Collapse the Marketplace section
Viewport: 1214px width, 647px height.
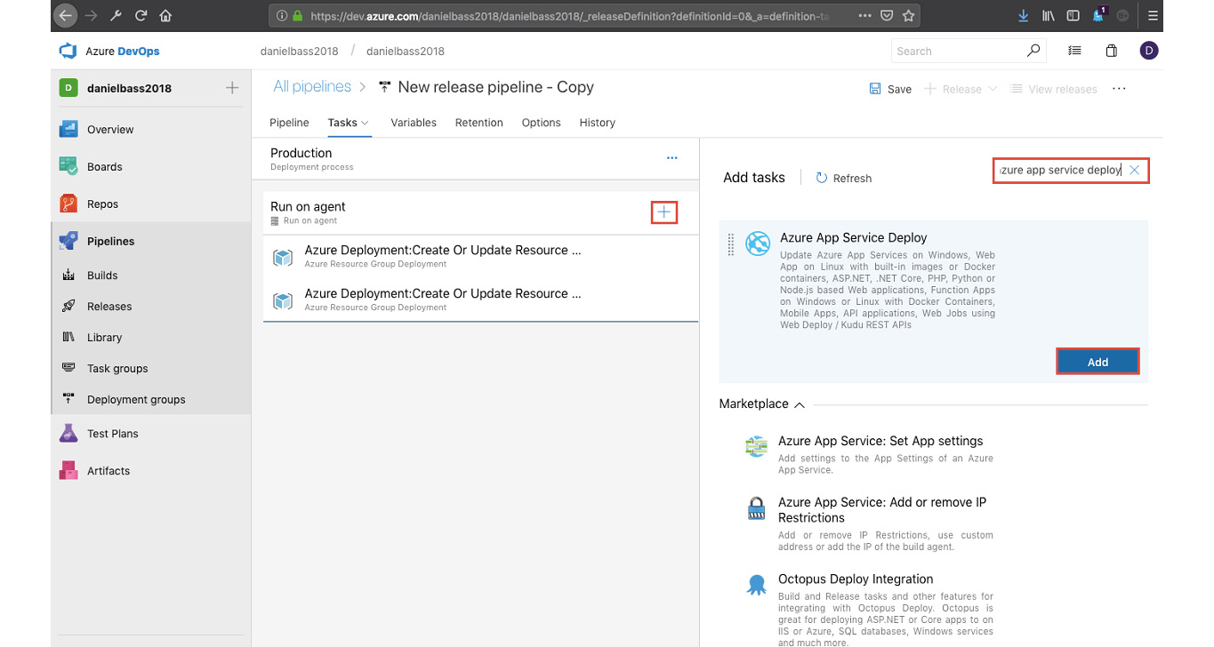coord(799,404)
